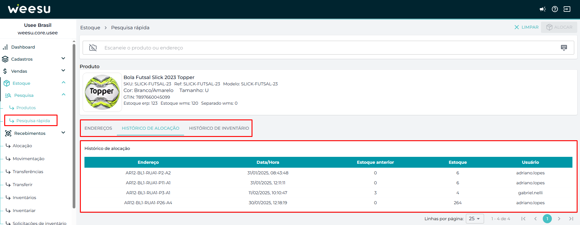Open Alocação in the sidebar

coord(22,146)
